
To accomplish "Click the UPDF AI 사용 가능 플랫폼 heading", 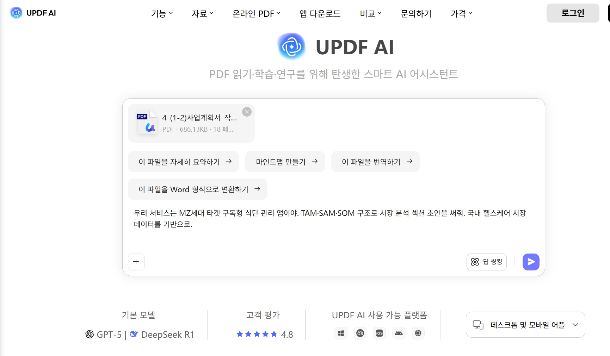I will coord(379,315).
